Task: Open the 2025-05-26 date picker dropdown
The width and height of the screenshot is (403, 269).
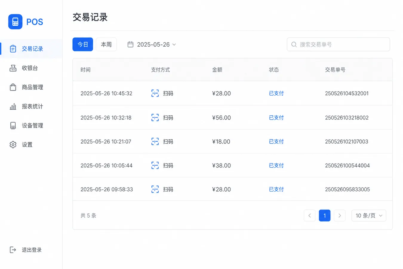Action: click(152, 45)
